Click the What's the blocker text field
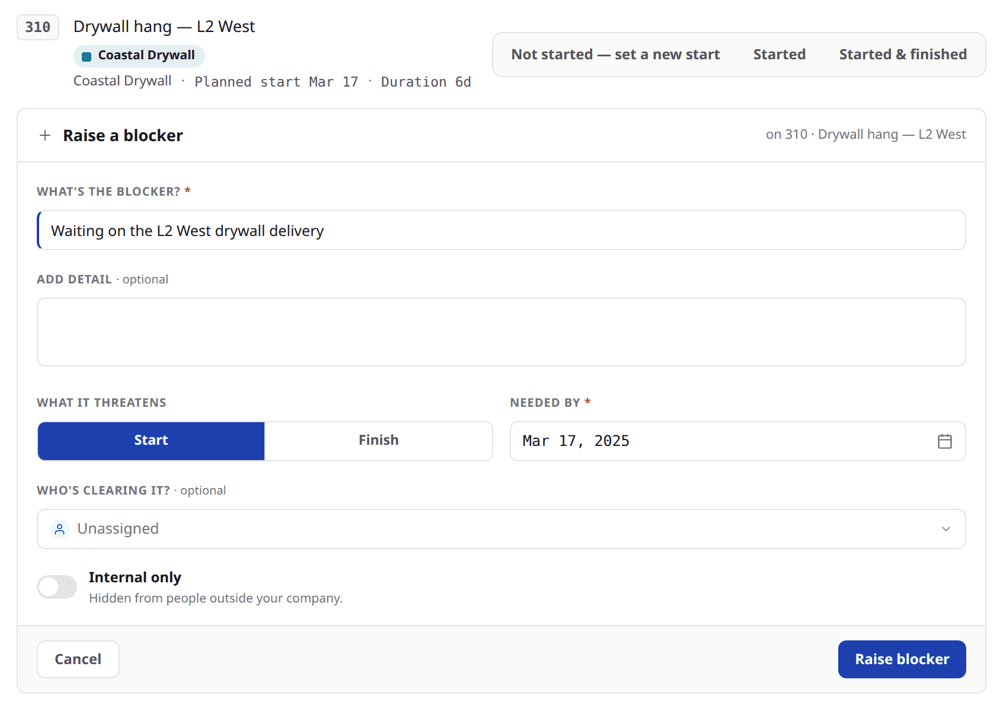The height and width of the screenshot is (708, 1003). click(x=502, y=230)
